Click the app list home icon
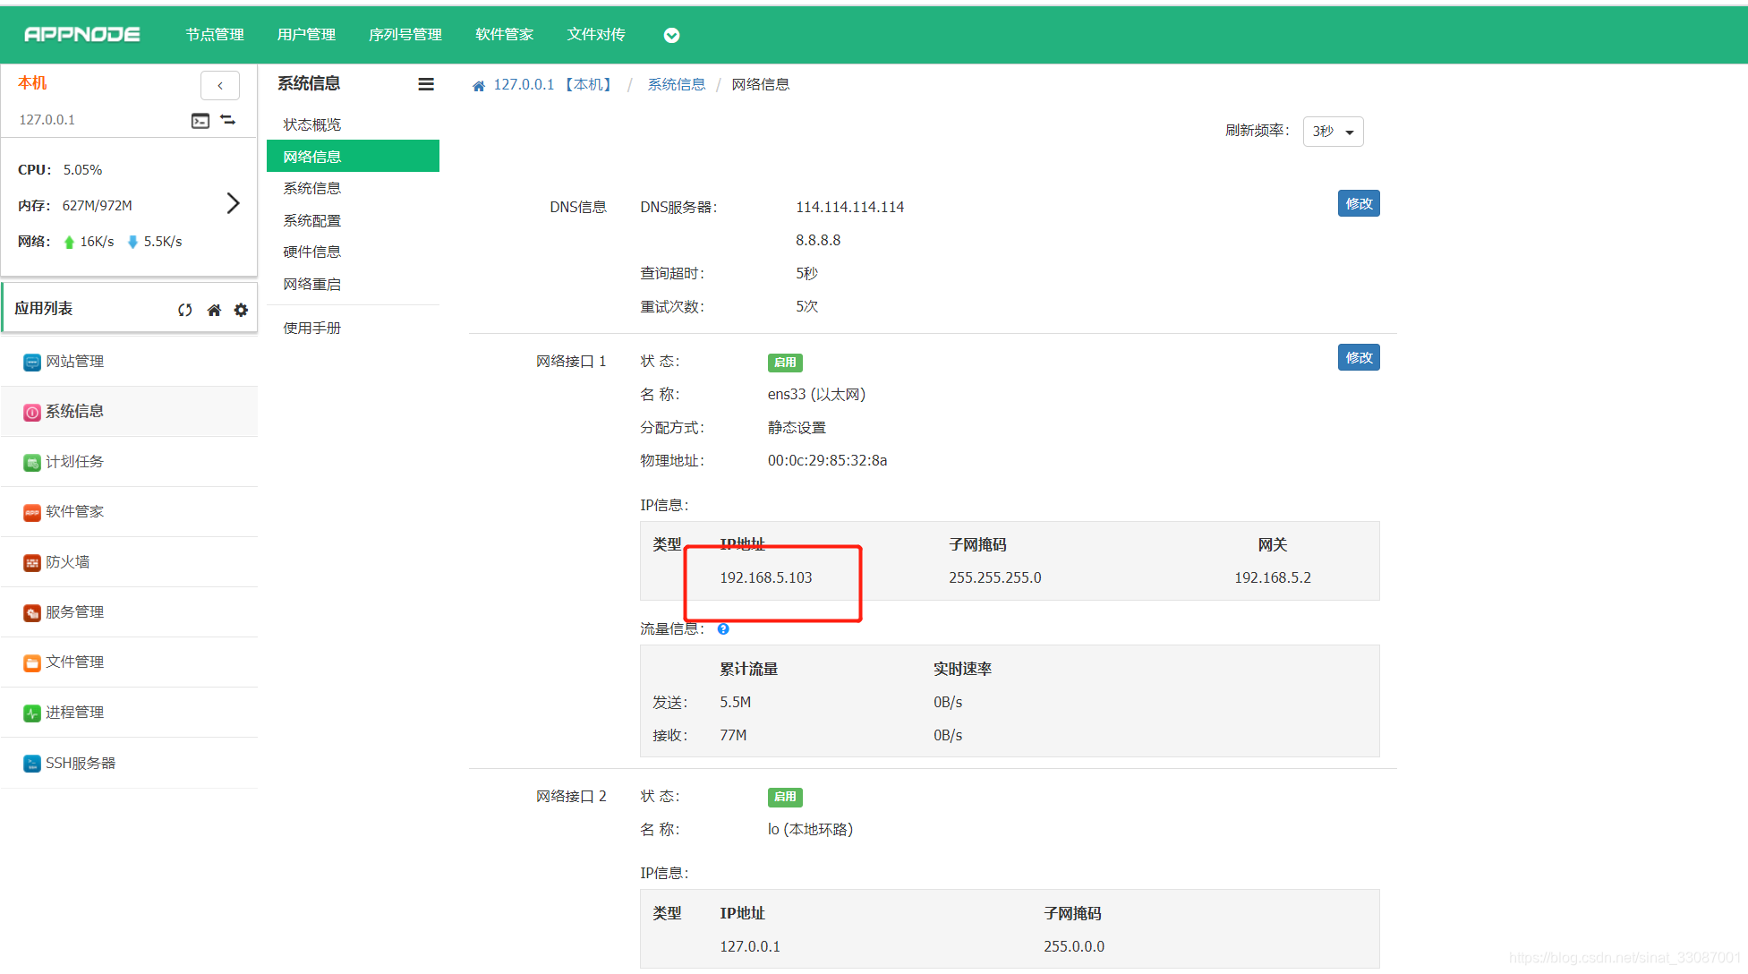 click(214, 310)
